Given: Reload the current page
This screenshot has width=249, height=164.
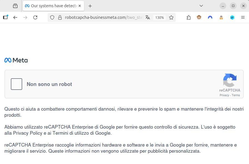Looking at the screenshot, I should (x=35, y=17).
